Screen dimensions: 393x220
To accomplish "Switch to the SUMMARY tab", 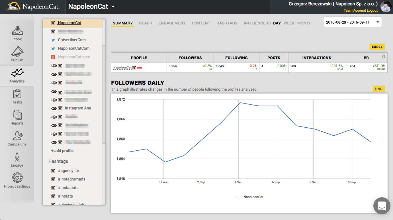I will pyautogui.click(x=123, y=23).
